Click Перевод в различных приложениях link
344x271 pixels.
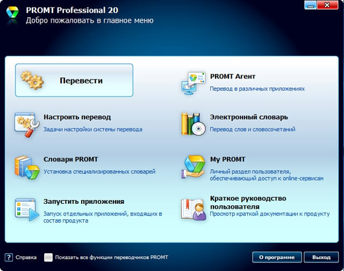(257, 89)
